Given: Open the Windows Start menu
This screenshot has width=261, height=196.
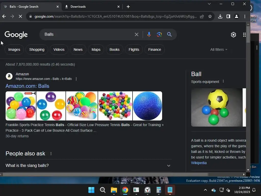Looking at the screenshot, I should (91, 190).
